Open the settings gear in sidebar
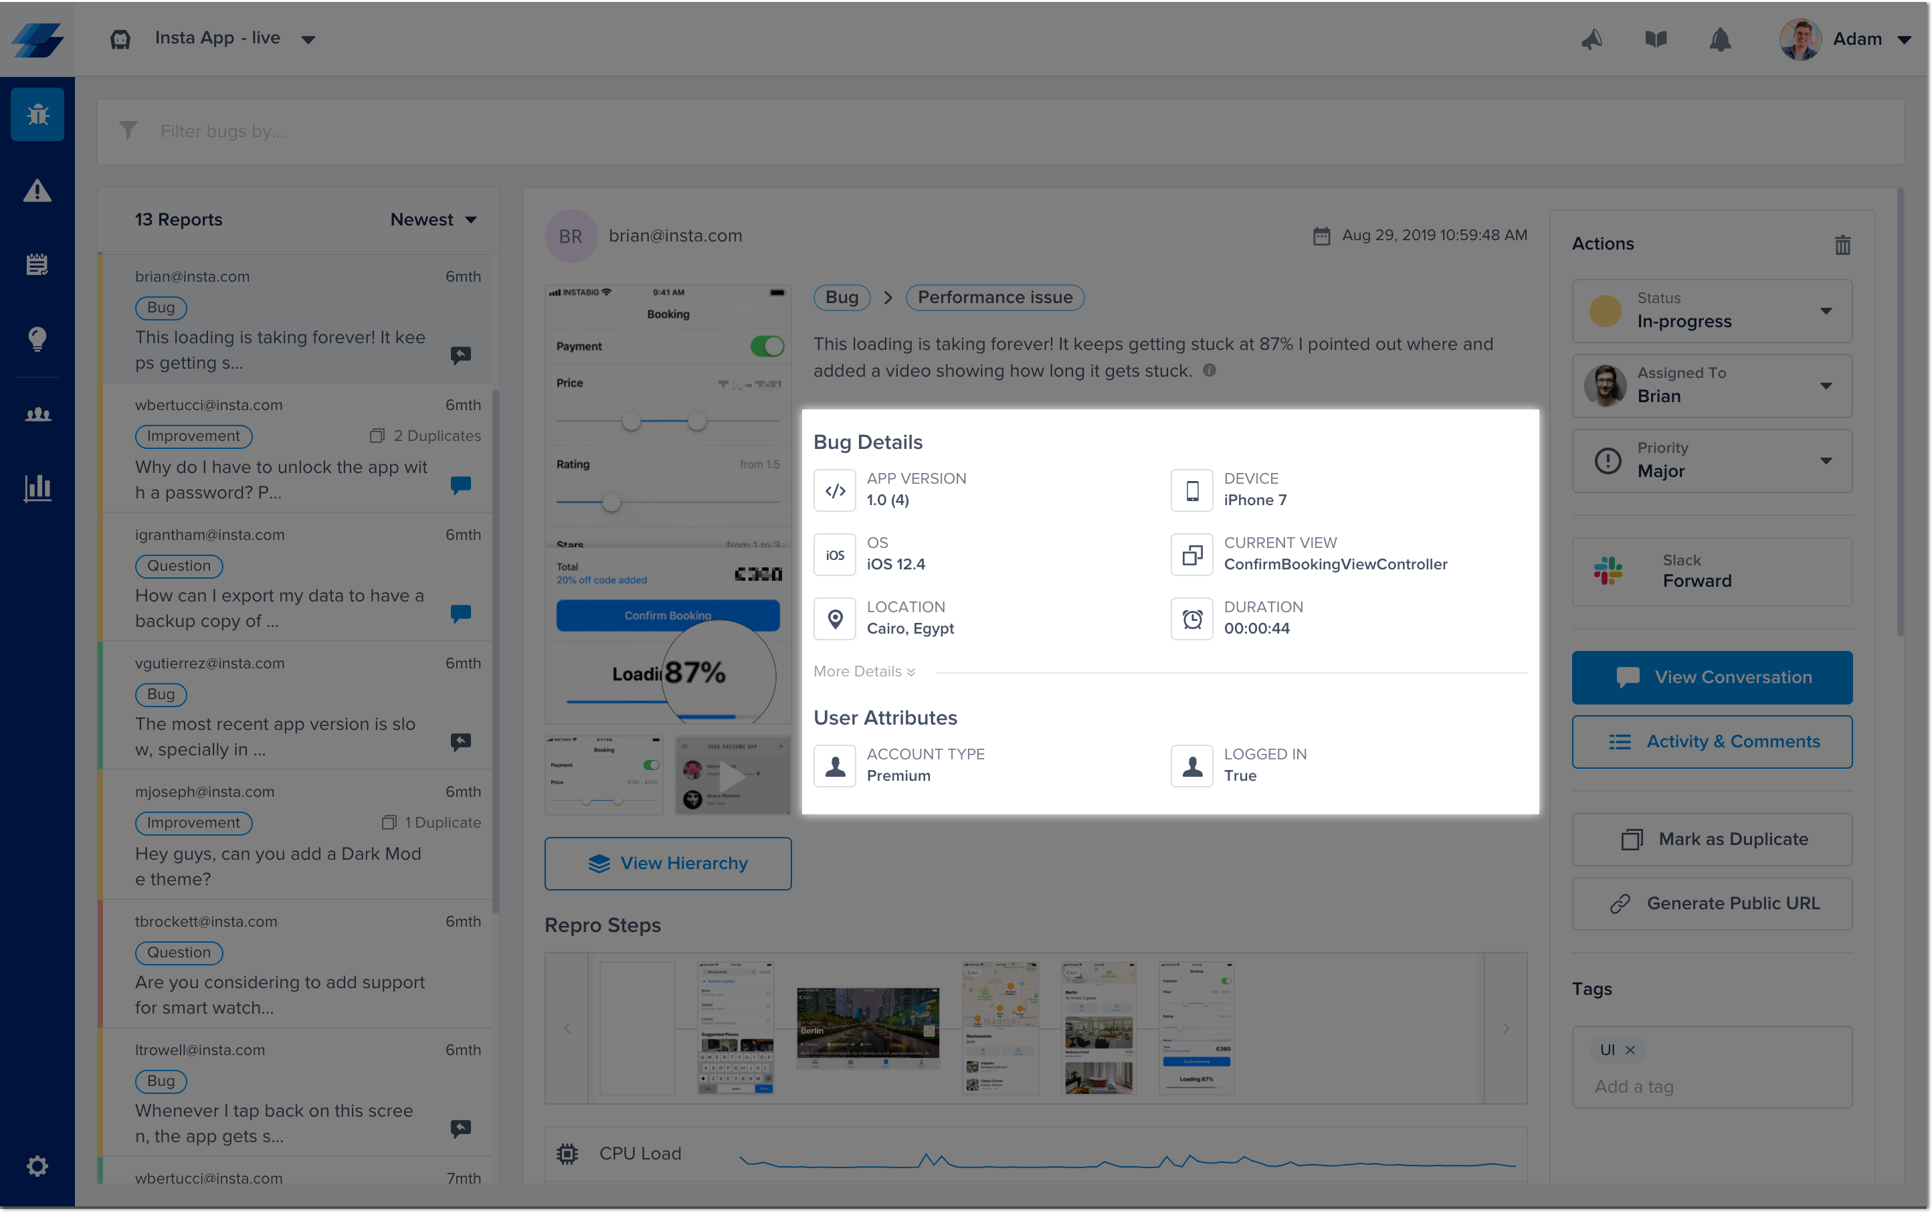 point(37,1165)
